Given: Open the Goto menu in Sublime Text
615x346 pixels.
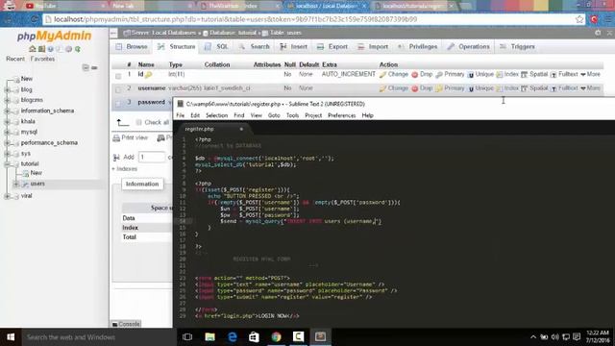Looking at the screenshot, I should coord(274,115).
